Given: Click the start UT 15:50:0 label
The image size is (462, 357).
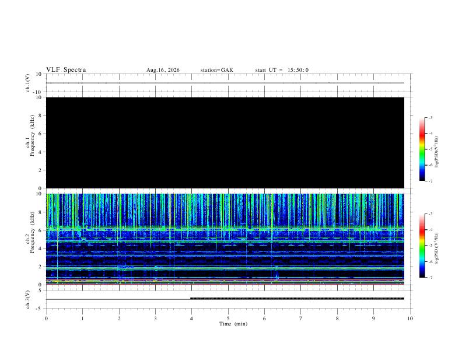Looking at the screenshot, I should tap(282, 70).
